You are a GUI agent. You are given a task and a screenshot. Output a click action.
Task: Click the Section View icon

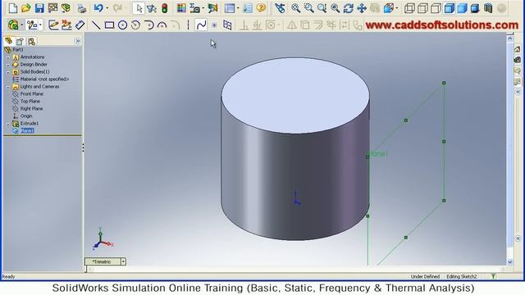click(x=488, y=8)
